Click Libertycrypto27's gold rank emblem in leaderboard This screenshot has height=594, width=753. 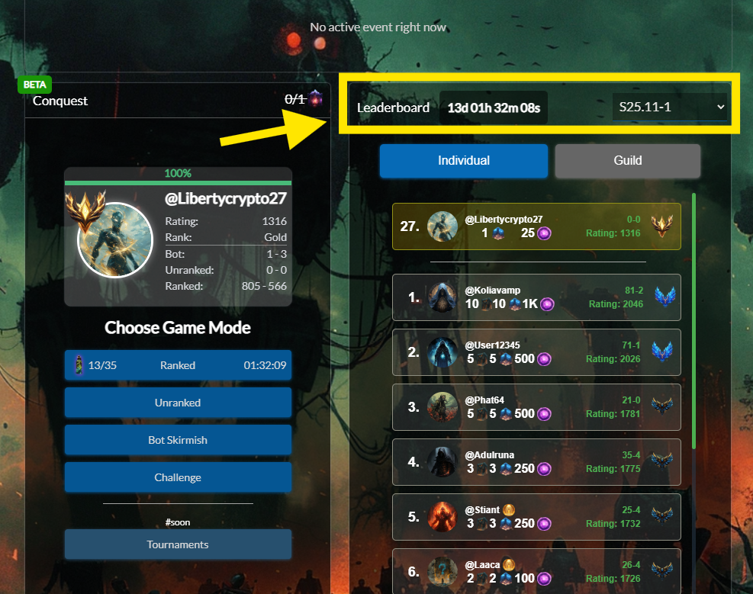click(661, 226)
